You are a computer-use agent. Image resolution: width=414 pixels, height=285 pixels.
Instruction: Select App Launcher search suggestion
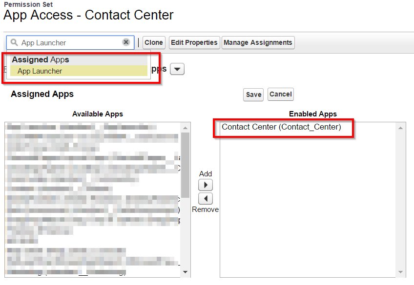pos(79,71)
